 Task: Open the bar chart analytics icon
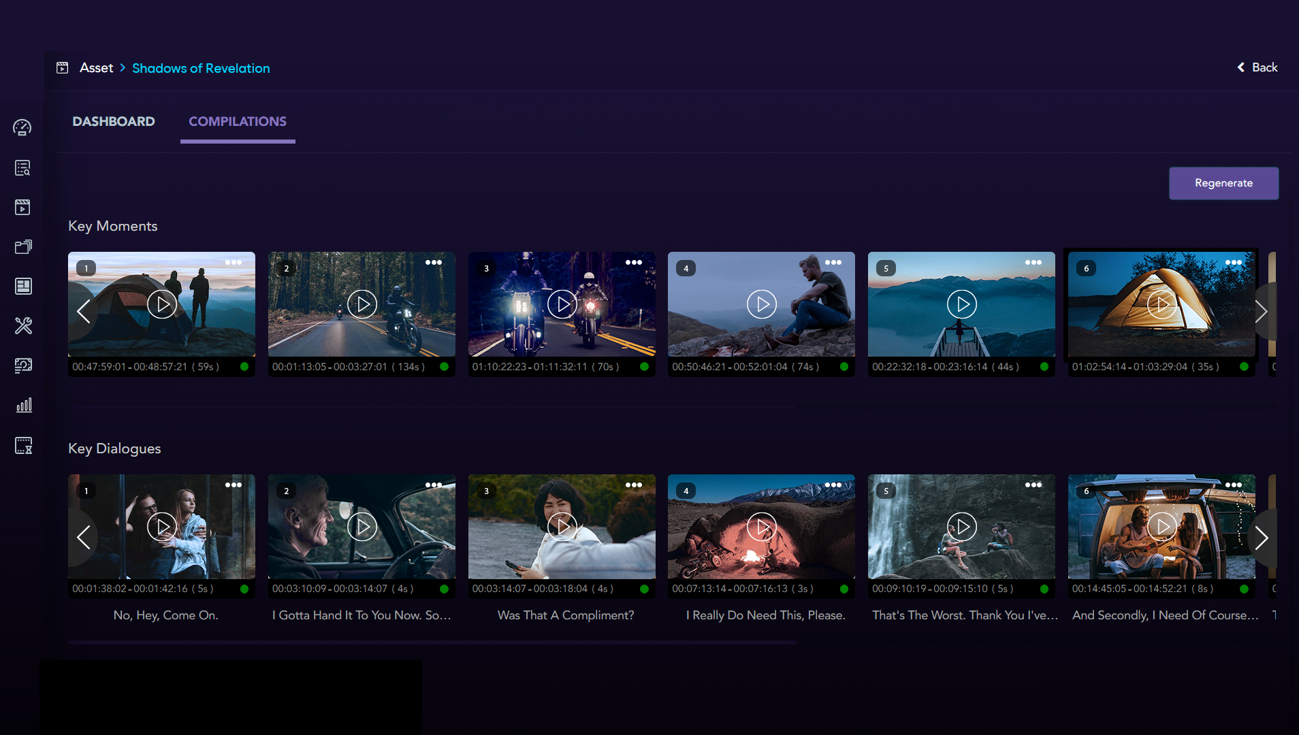click(x=24, y=405)
